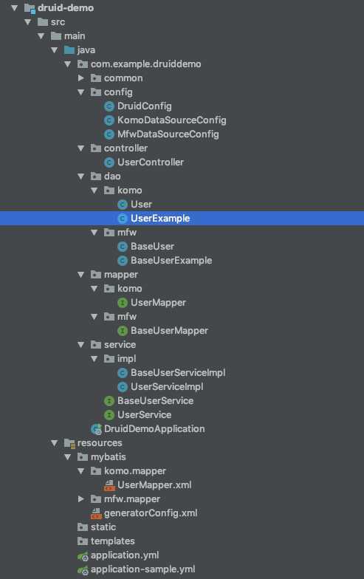Viewport: 364px width, 579px height.
Task: Collapse the config package arrow
Action: point(81,92)
